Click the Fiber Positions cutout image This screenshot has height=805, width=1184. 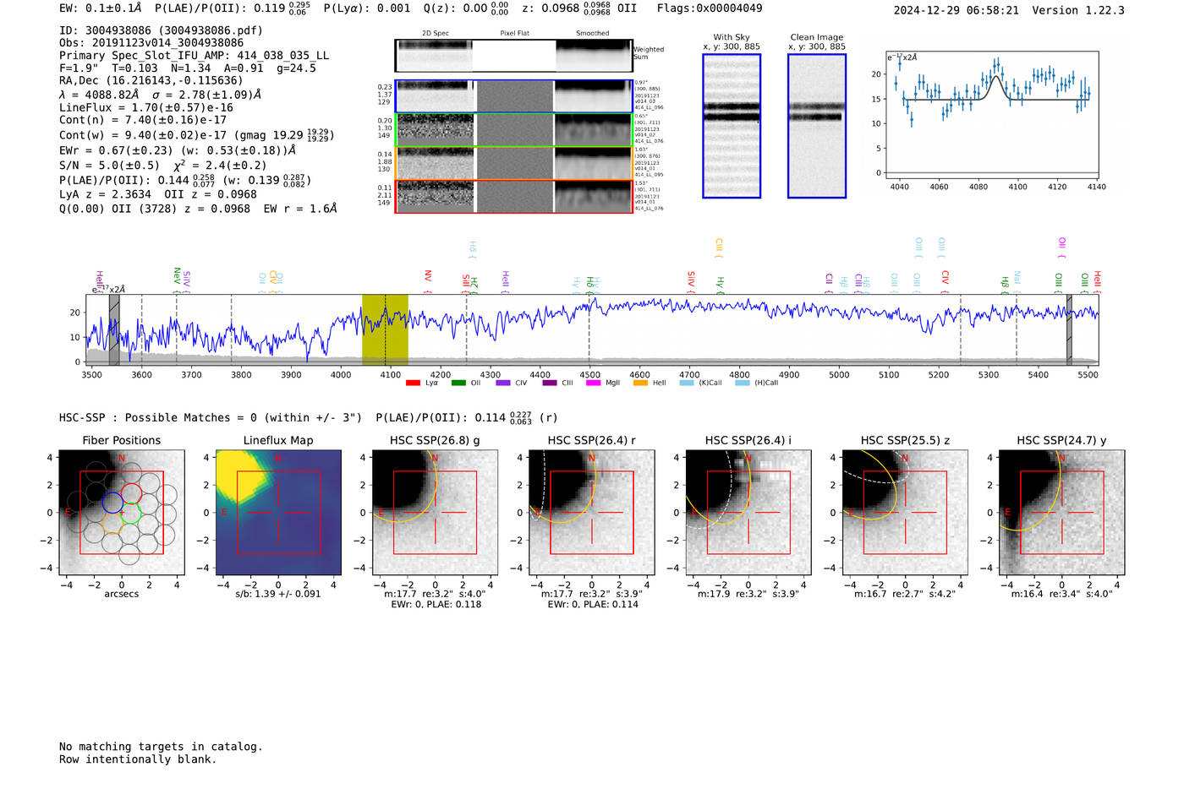pos(122,513)
